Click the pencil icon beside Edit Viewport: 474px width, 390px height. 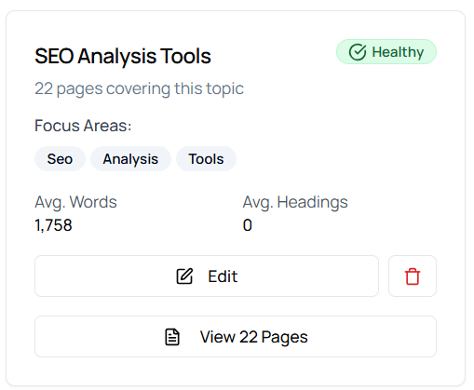point(184,276)
